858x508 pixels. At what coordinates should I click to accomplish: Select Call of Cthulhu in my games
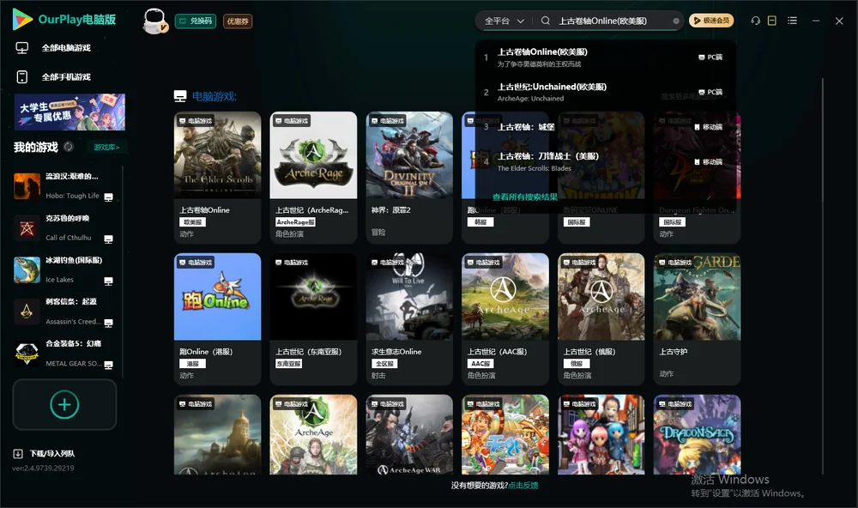click(x=64, y=228)
